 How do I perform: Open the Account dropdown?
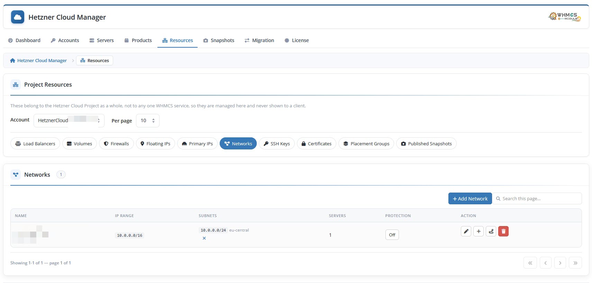tap(69, 120)
